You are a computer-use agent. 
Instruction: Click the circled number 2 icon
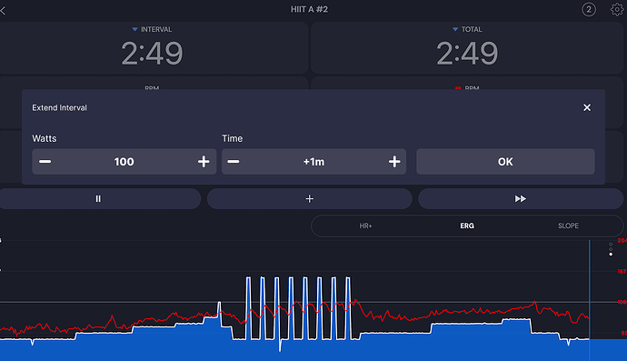click(589, 10)
